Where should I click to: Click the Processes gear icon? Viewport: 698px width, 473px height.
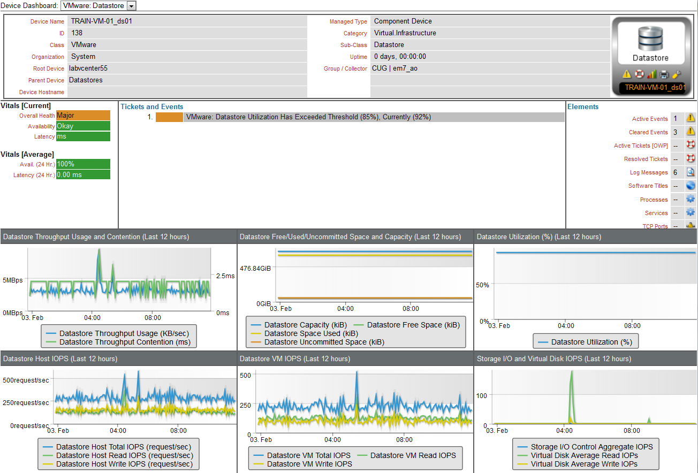[691, 199]
